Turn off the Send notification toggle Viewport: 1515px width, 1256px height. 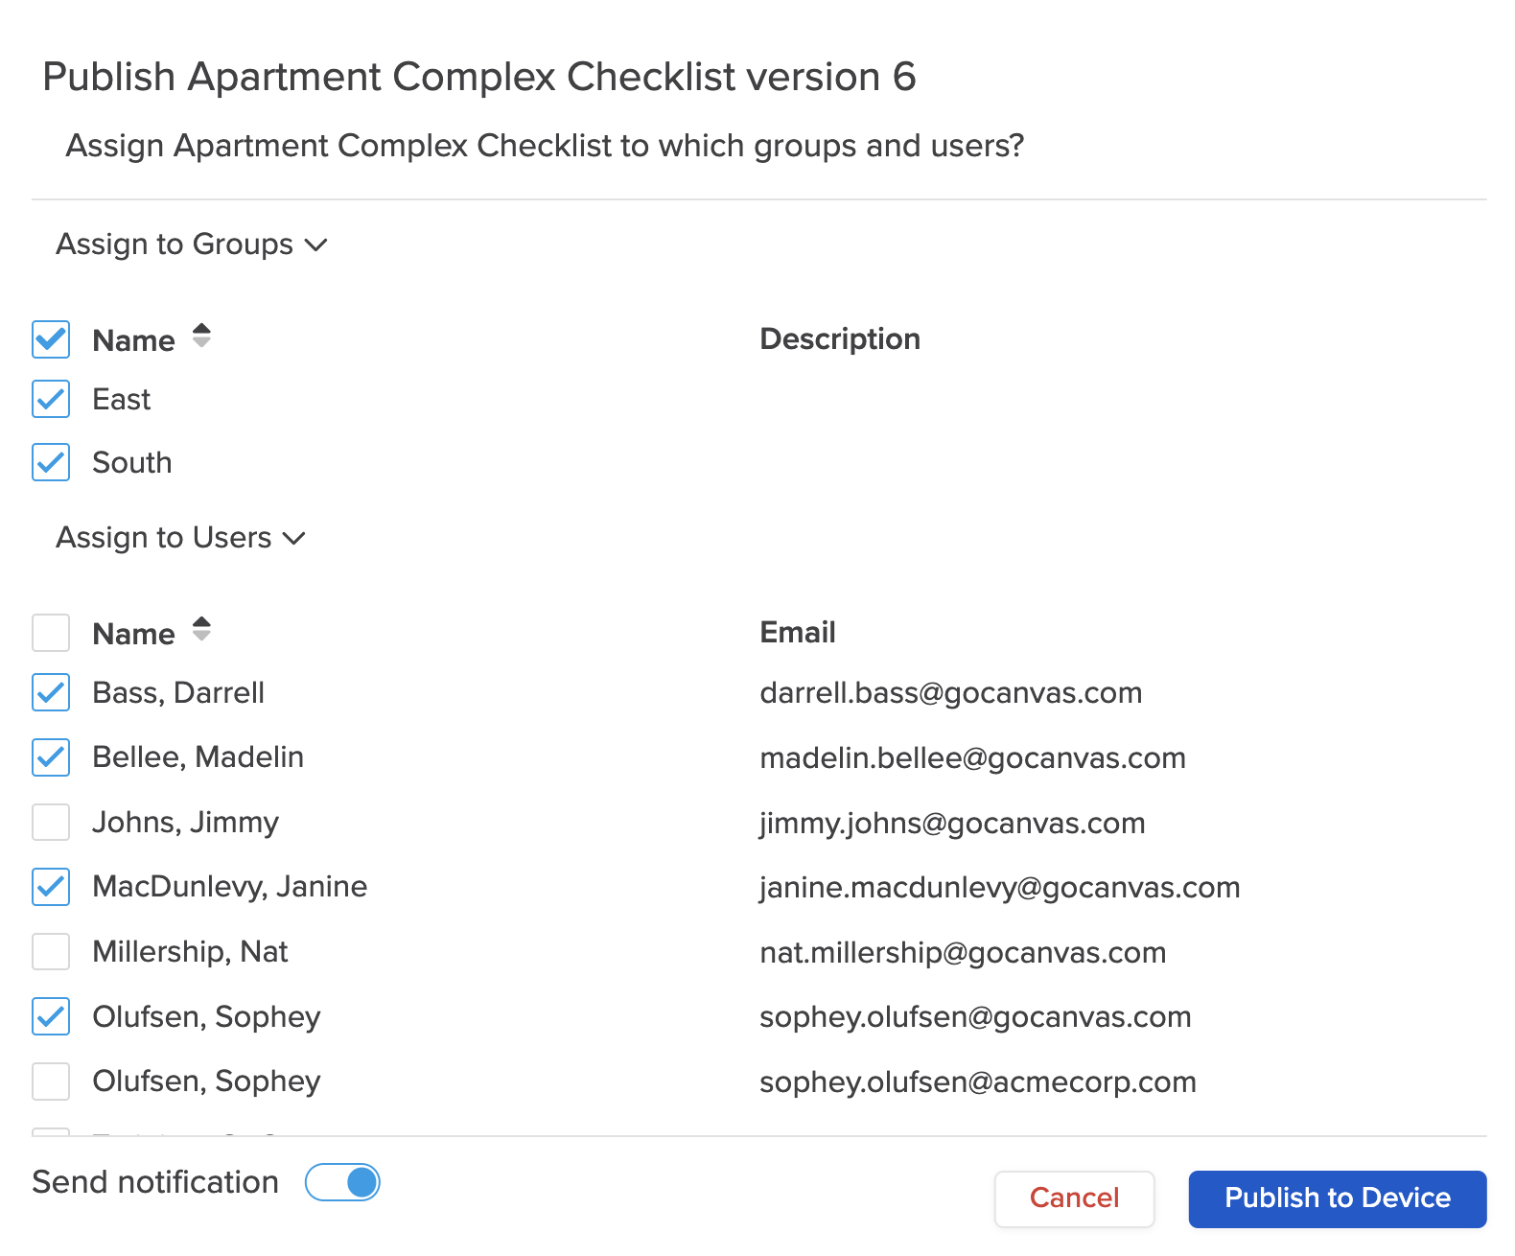click(342, 1182)
